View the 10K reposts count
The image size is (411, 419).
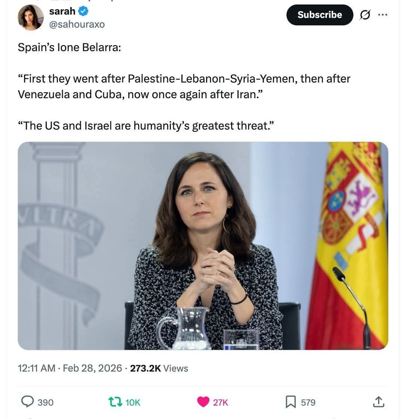point(133,403)
